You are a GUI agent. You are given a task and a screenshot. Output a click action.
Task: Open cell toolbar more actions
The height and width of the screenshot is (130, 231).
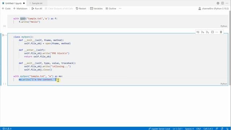tap(217, 32)
